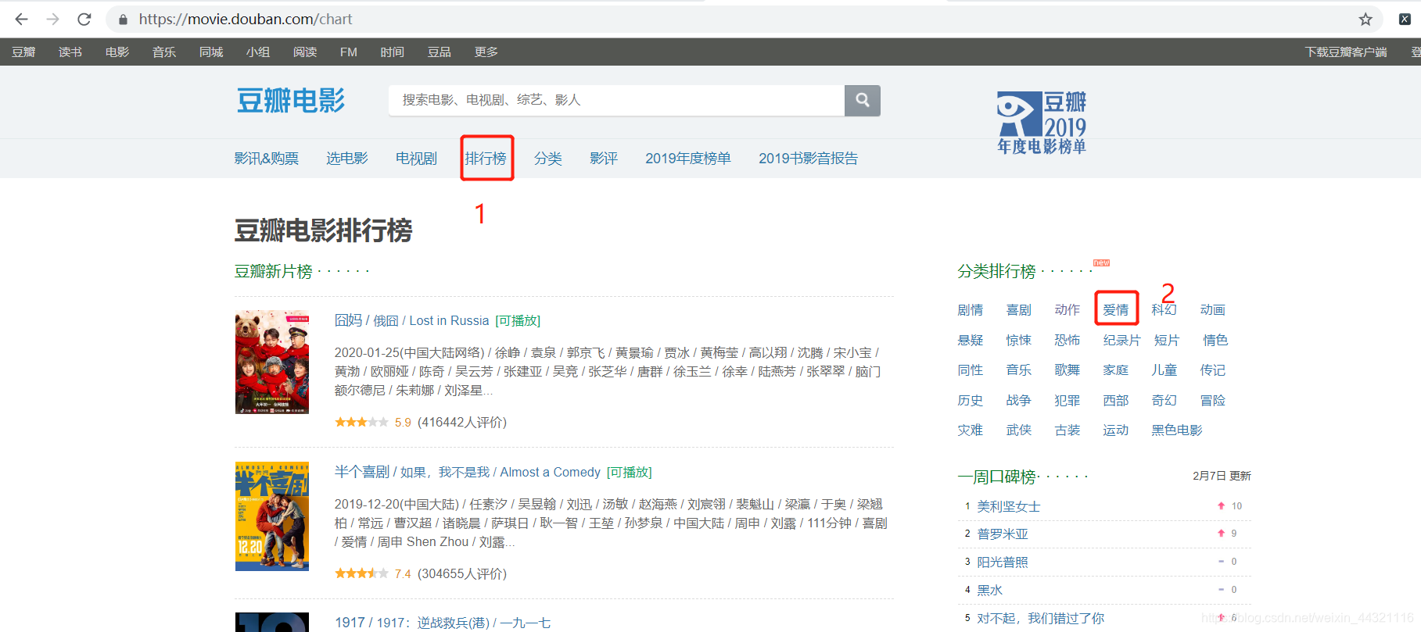
Task: Go to 影讯&购票 tab
Action: tap(267, 159)
